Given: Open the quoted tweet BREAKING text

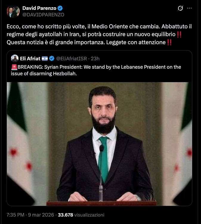Looking at the screenshot, I should coord(96,70).
